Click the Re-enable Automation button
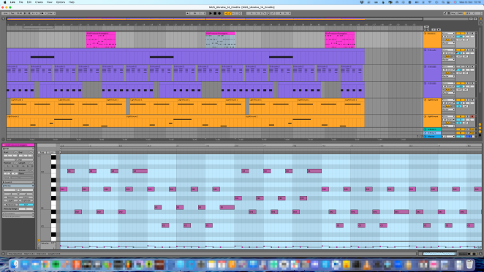The width and height of the screenshot is (484, 272). (x=233, y=13)
